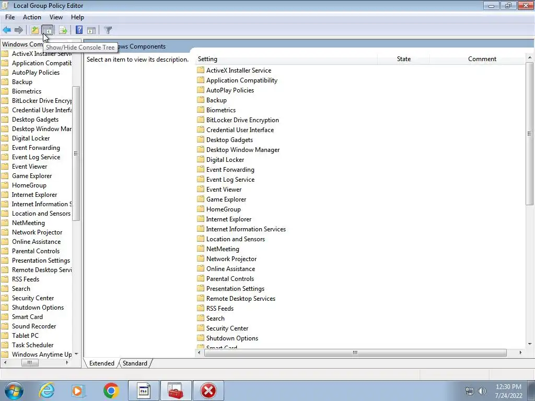Image resolution: width=535 pixels, height=401 pixels.
Task: Sort by the Setting column header
Action: click(x=287, y=59)
